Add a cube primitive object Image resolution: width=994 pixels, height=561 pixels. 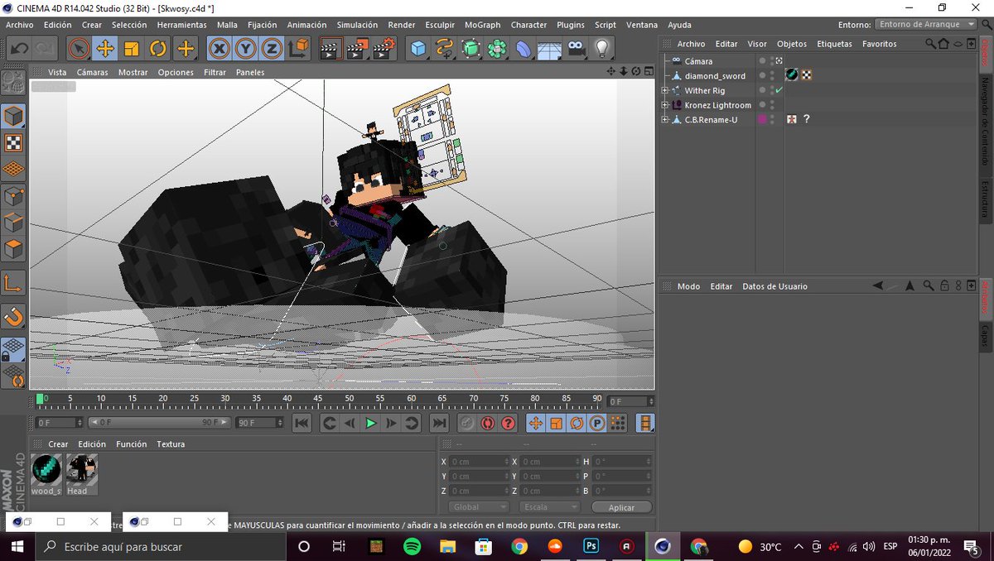[418, 49]
